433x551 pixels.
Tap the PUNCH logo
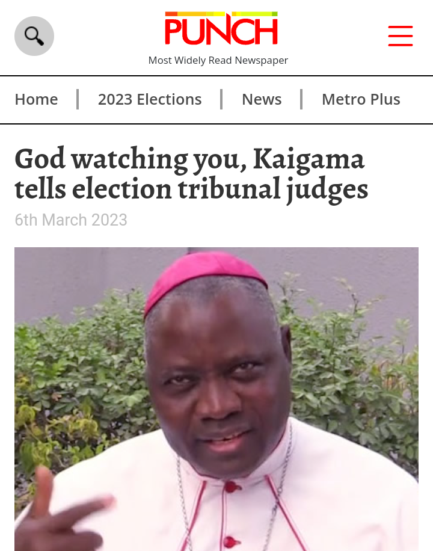click(221, 28)
